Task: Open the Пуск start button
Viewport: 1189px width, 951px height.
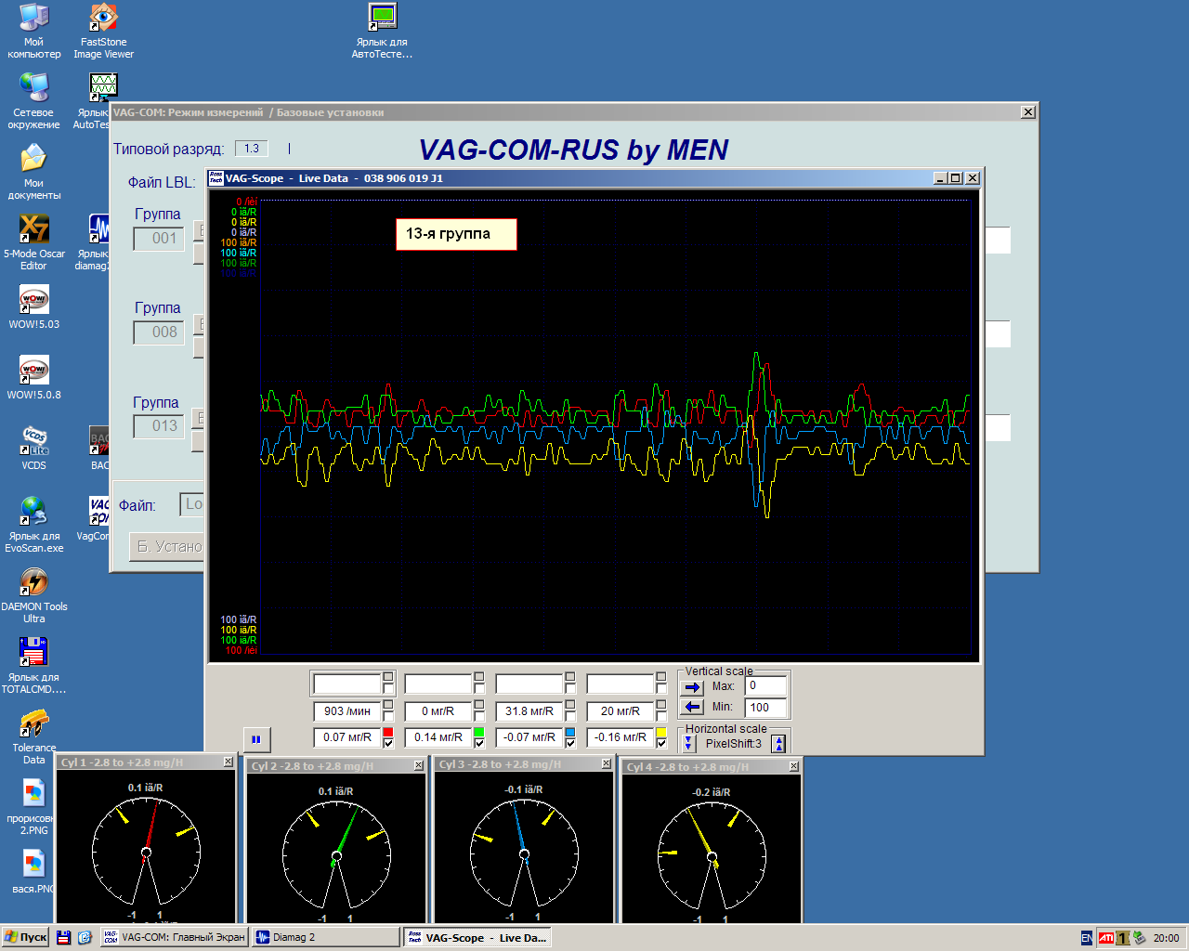Action: (25, 938)
